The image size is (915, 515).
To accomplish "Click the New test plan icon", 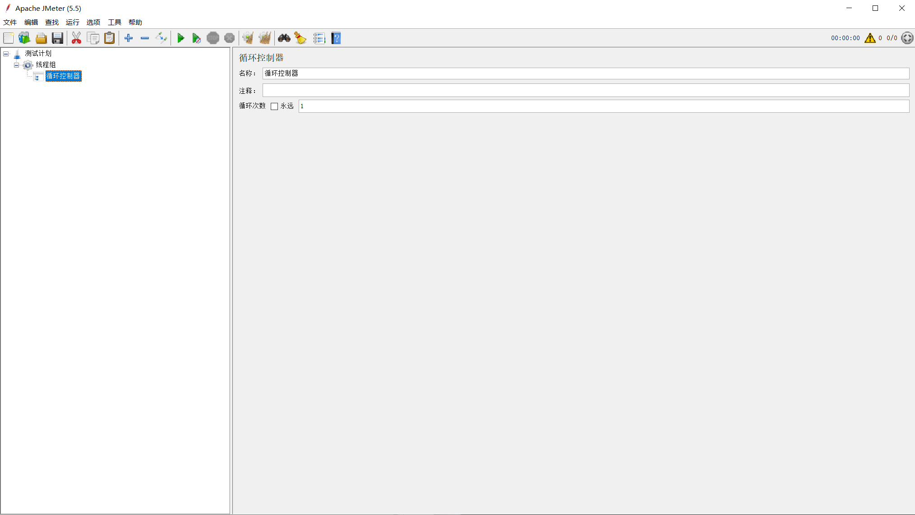I will coord(9,38).
